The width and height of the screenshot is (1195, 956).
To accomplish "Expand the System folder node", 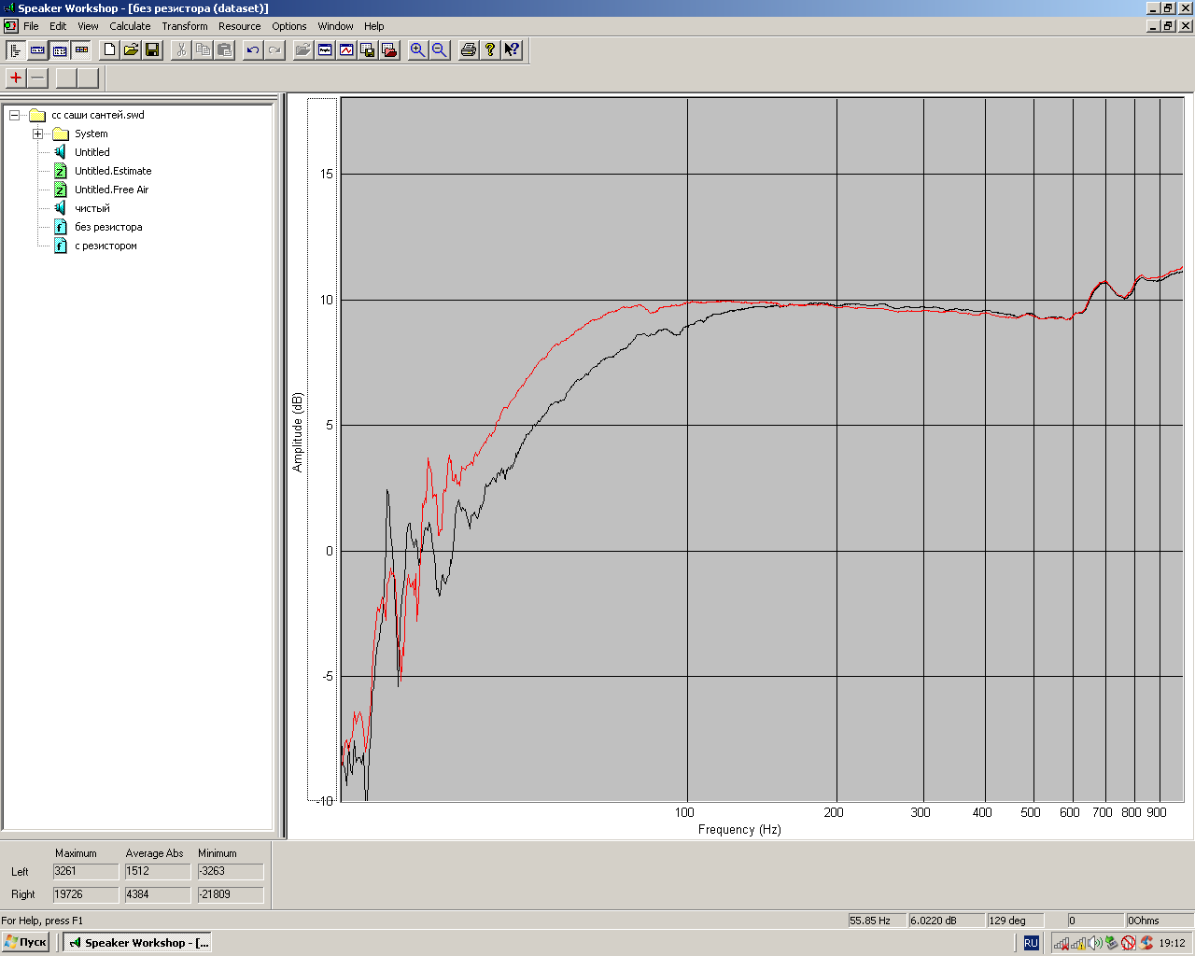I will tap(37, 134).
